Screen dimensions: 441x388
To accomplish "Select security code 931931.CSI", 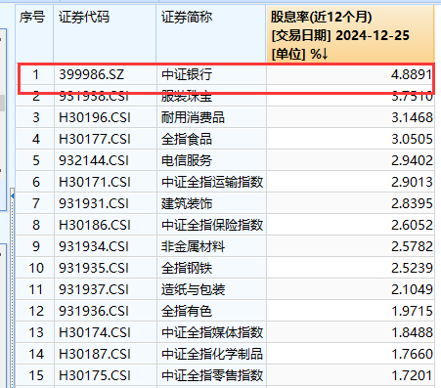I will pyautogui.click(x=94, y=203).
